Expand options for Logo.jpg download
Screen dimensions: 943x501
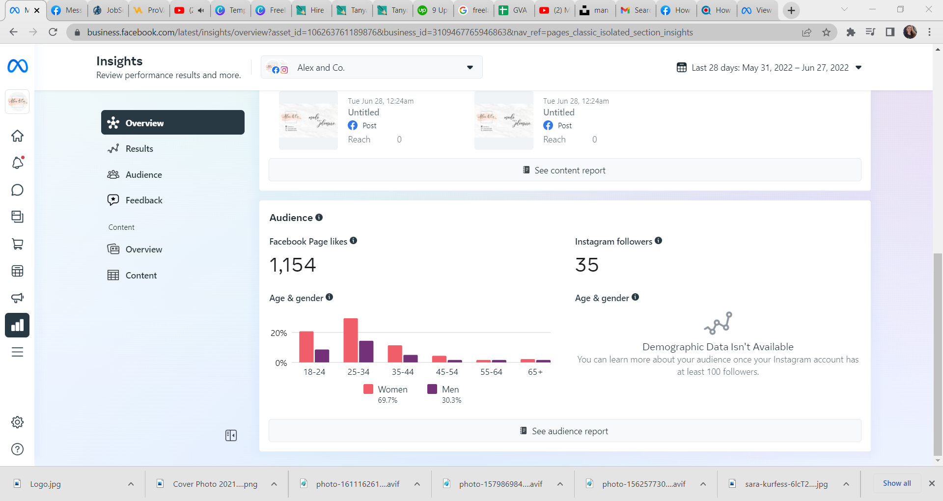click(x=131, y=484)
